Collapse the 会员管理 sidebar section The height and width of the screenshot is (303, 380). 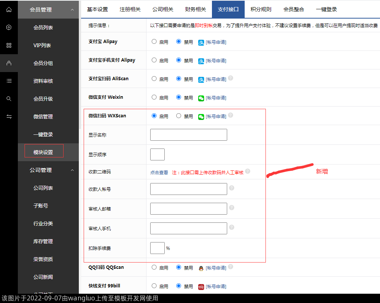click(72, 10)
